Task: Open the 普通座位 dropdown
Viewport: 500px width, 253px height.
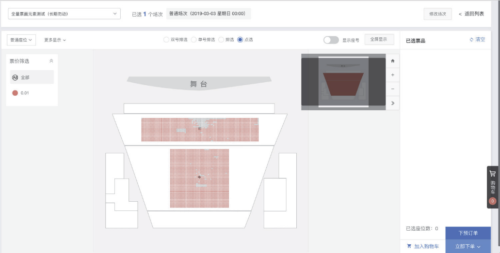Action: pos(21,40)
